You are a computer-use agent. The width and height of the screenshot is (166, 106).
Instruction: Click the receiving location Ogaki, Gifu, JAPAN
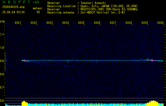coord(95,6)
